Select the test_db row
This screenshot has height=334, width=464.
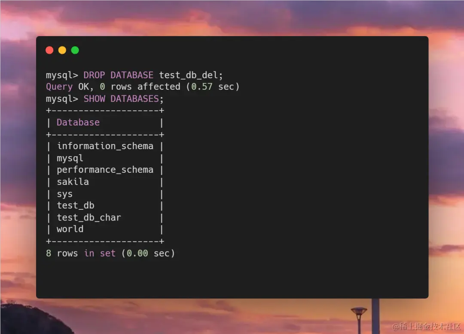[105, 206]
